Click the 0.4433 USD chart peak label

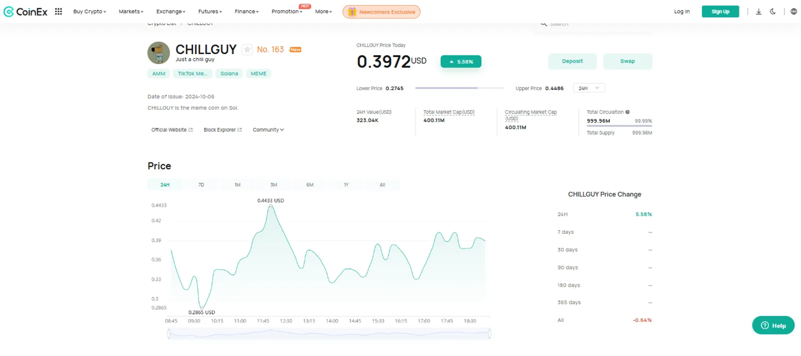point(271,201)
